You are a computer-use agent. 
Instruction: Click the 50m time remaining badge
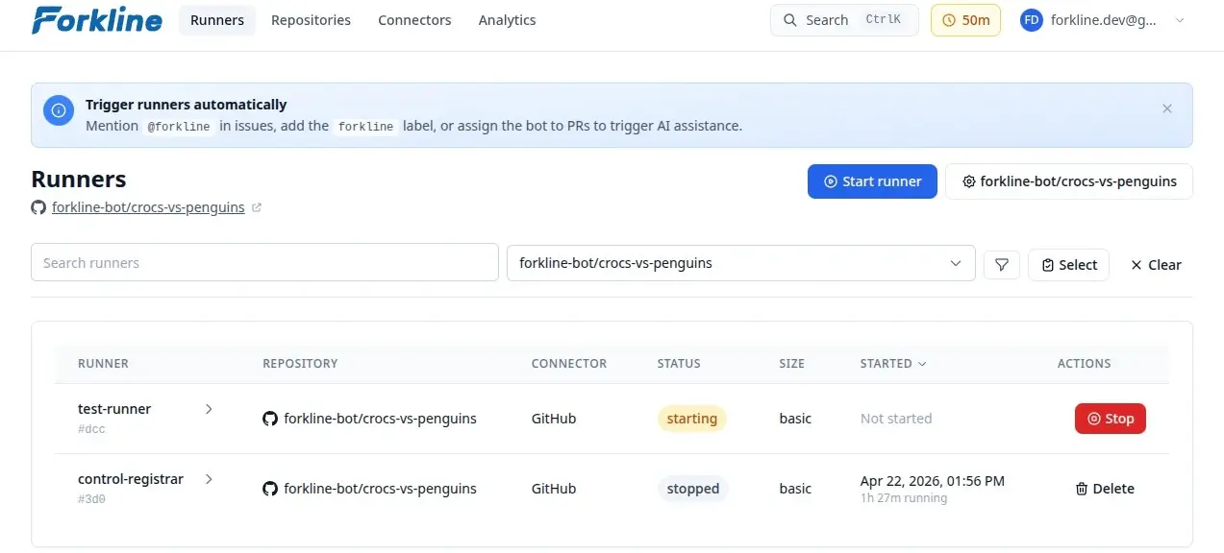pyautogui.click(x=965, y=20)
